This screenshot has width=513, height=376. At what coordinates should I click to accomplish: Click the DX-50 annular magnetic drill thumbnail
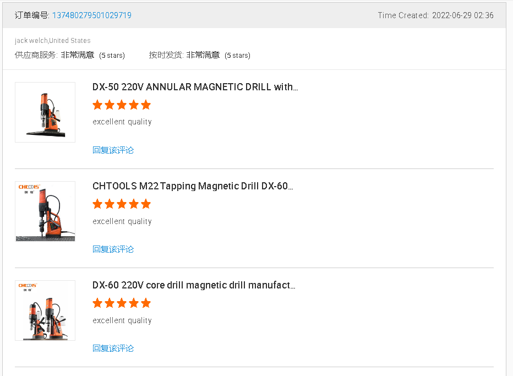tap(45, 112)
